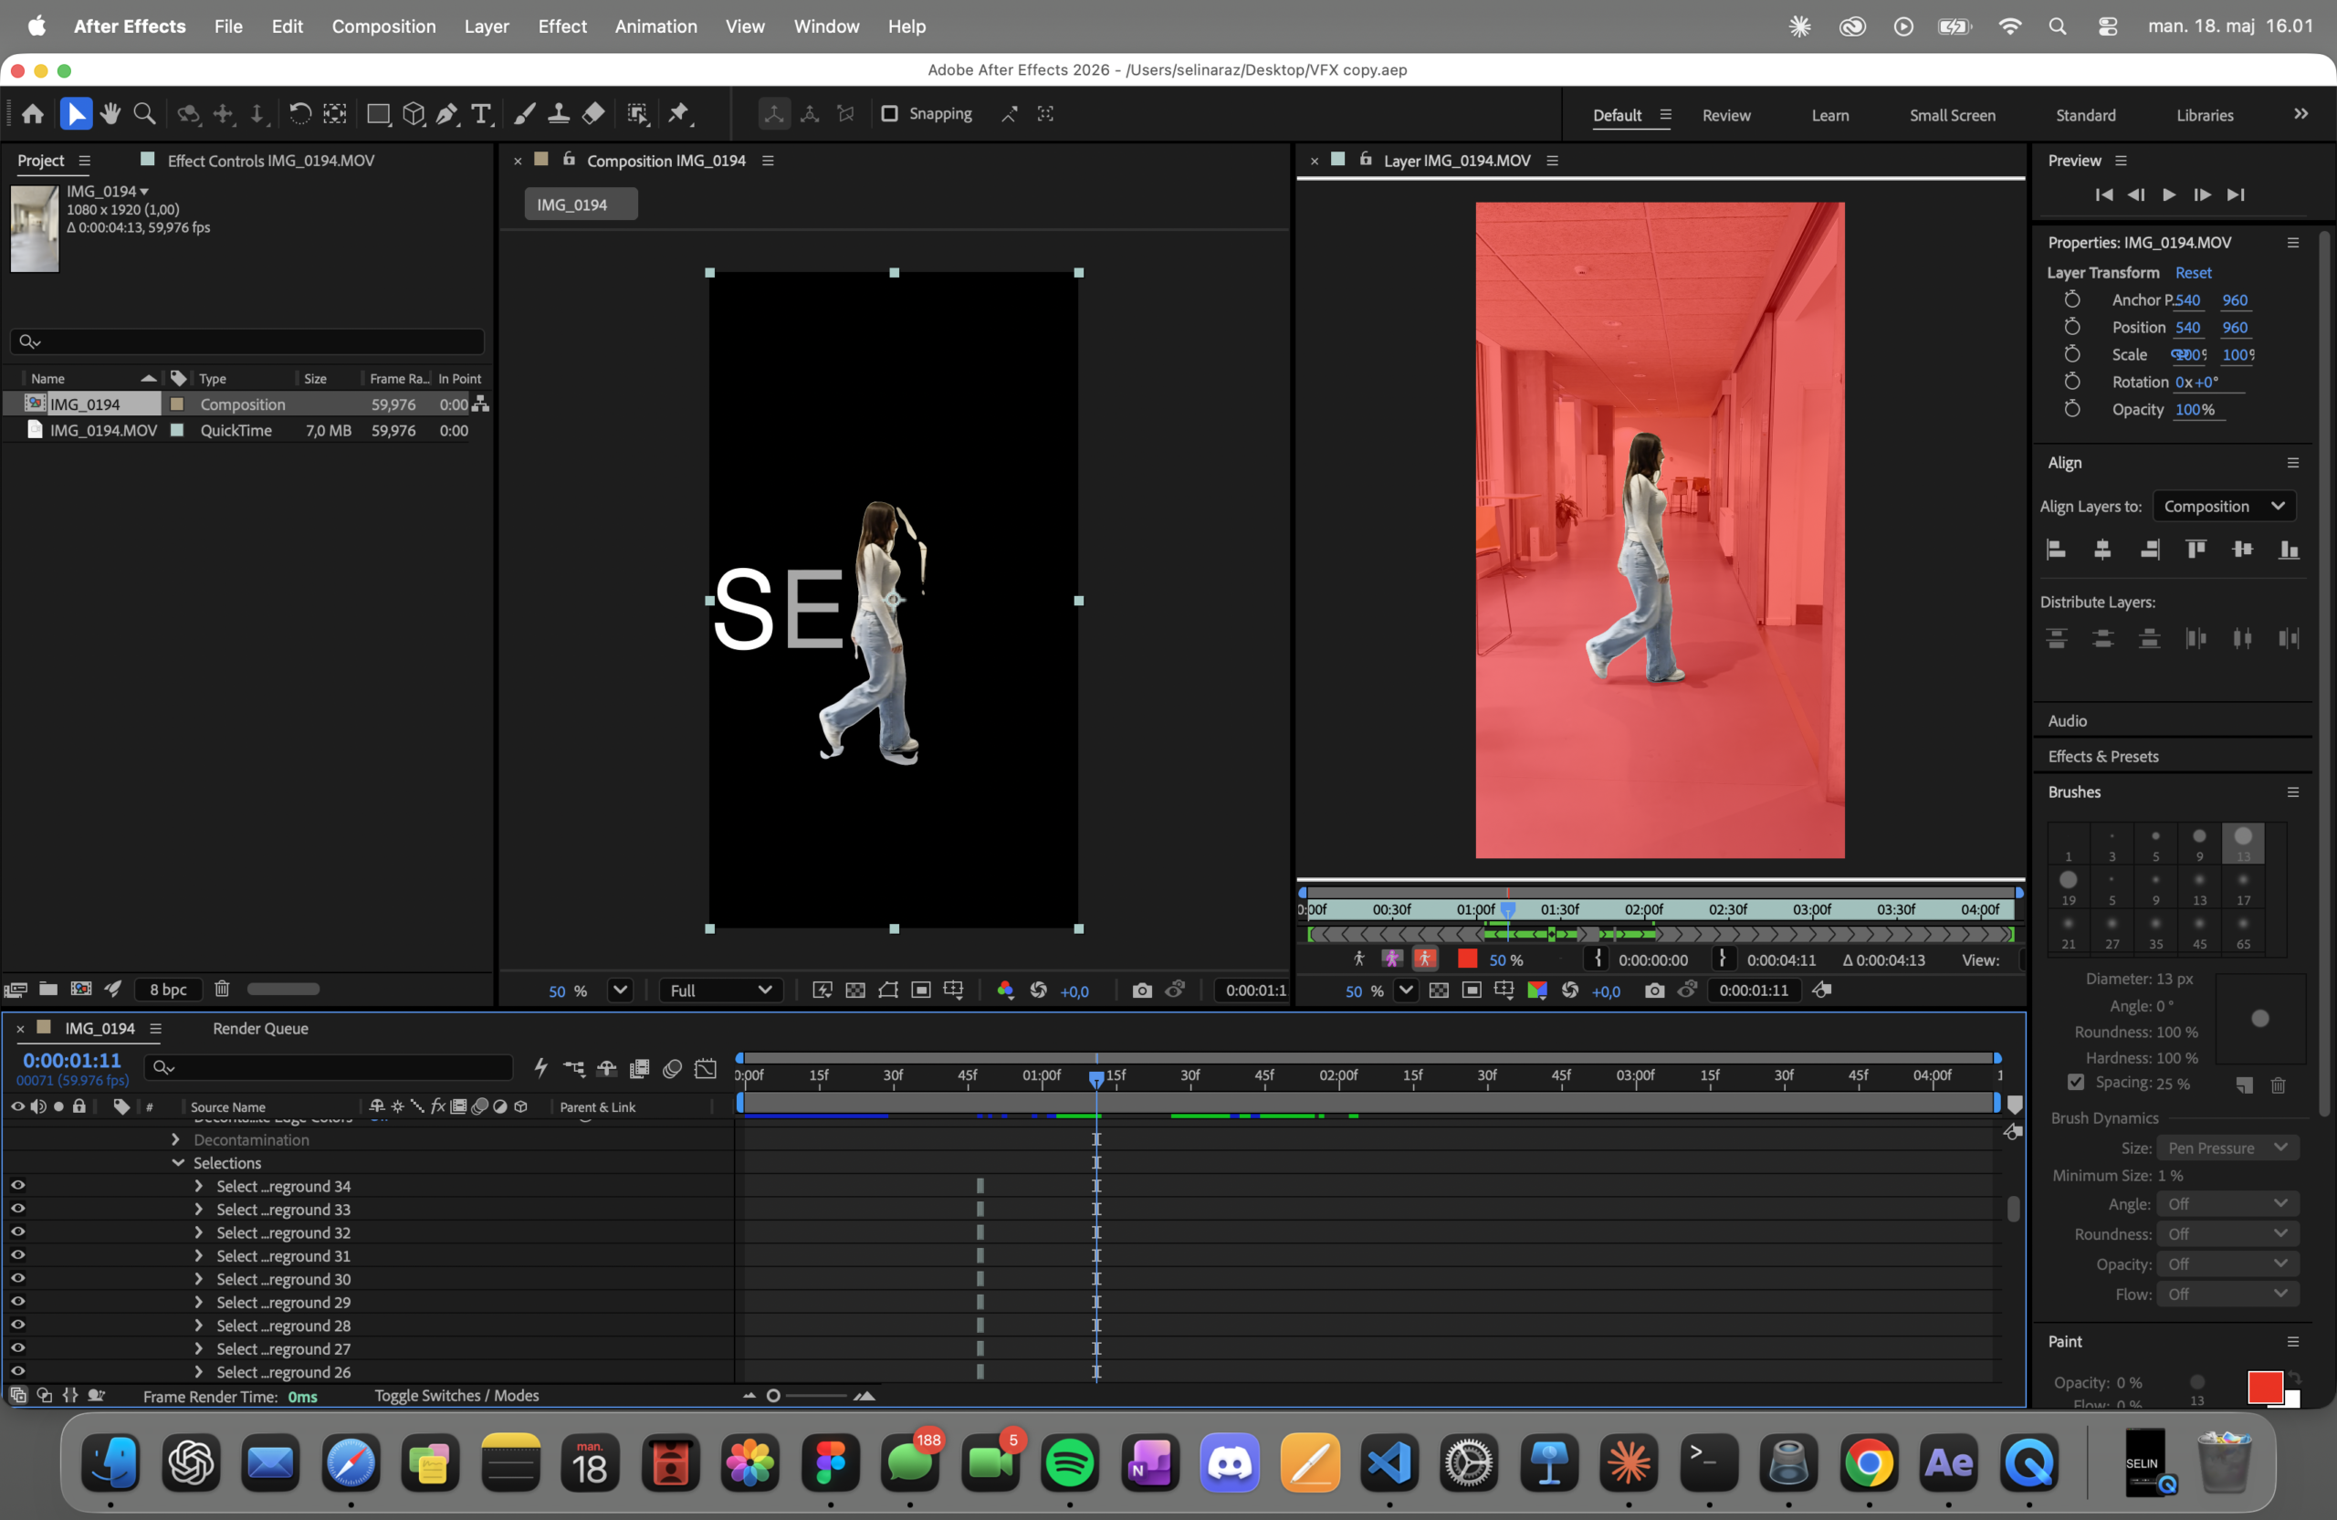Switch to Render Queue tab

[x=260, y=1028]
